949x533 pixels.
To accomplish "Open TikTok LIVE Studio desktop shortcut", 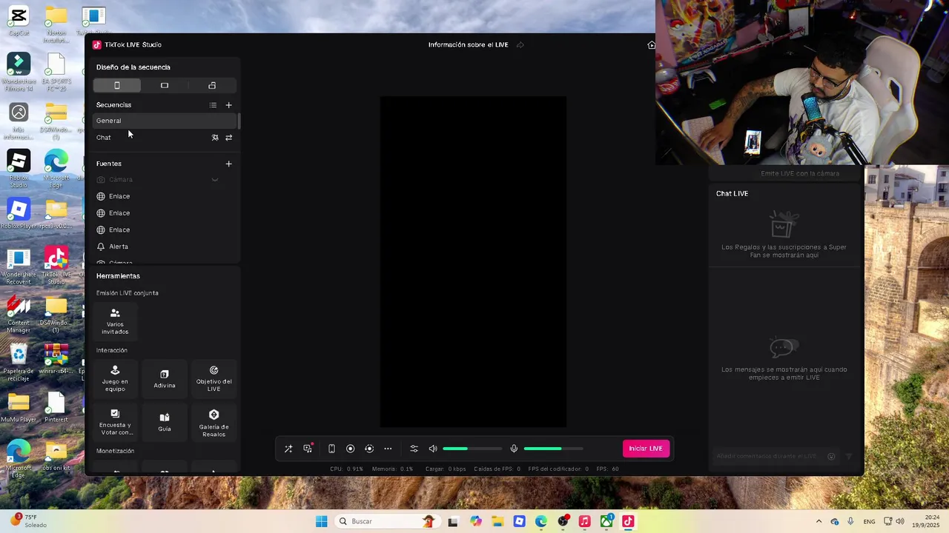I will coord(56,266).
